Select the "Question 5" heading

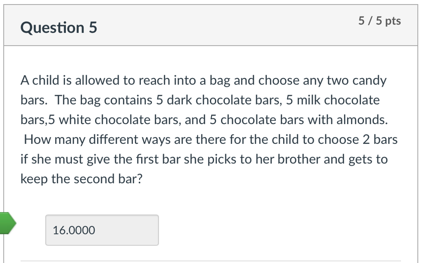pos(59,28)
